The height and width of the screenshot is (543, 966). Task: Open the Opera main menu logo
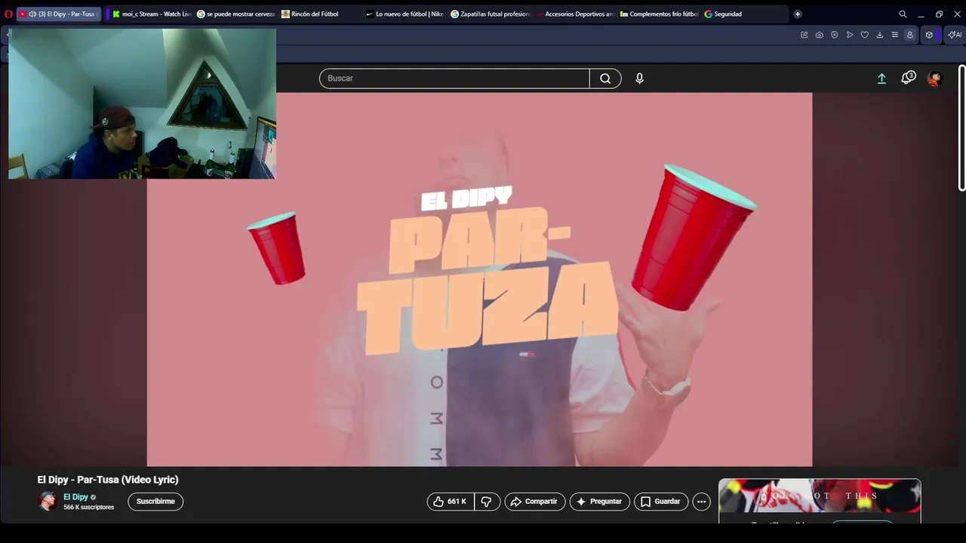(8, 14)
